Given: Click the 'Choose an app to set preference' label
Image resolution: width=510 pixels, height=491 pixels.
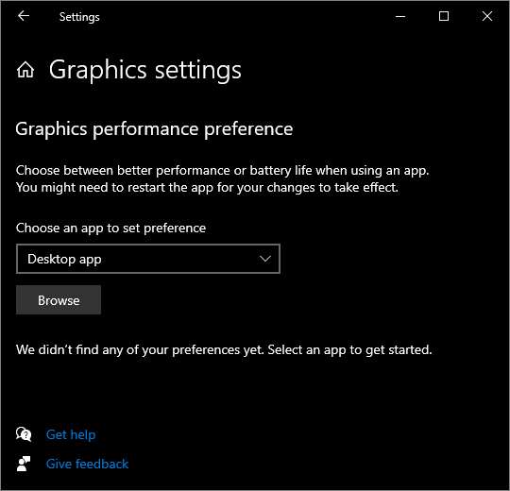Looking at the screenshot, I should click(110, 229).
